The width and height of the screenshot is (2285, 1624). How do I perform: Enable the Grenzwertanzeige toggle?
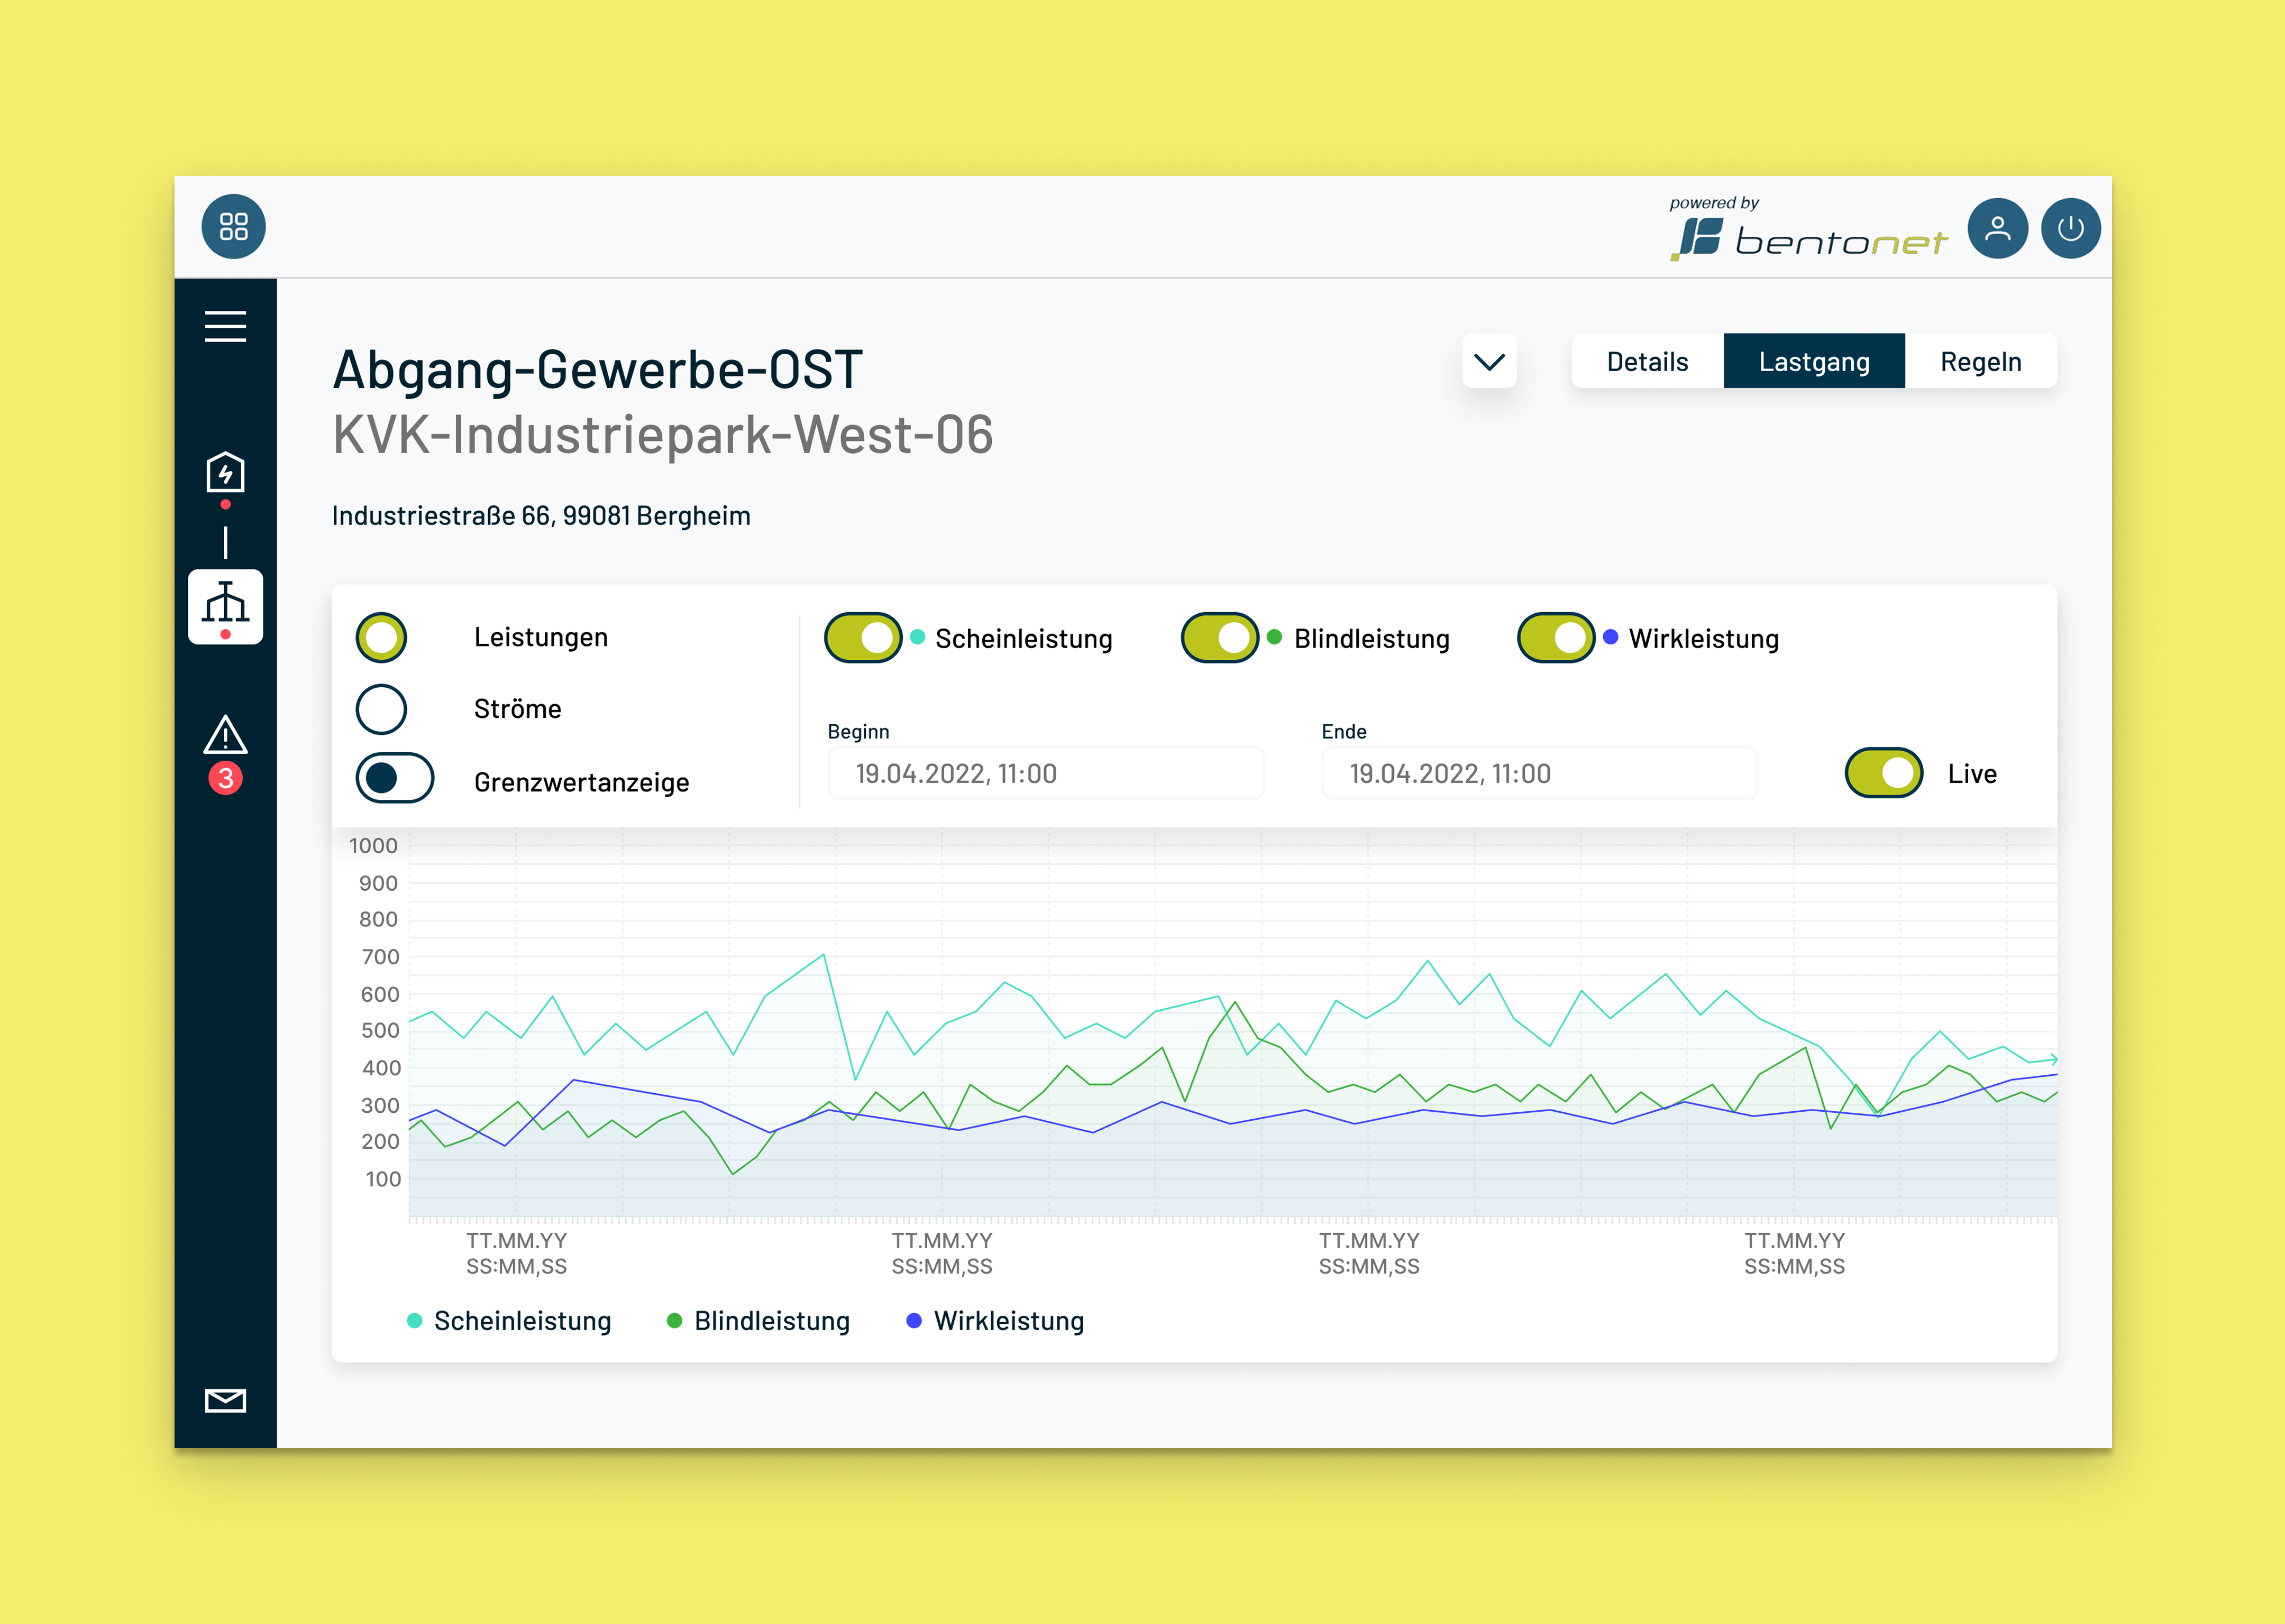[x=395, y=778]
